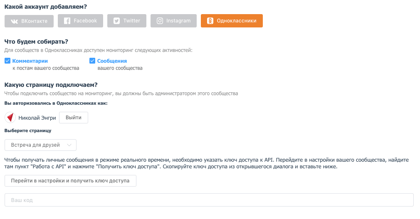Click the Instagram camera icon

click(x=160, y=21)
